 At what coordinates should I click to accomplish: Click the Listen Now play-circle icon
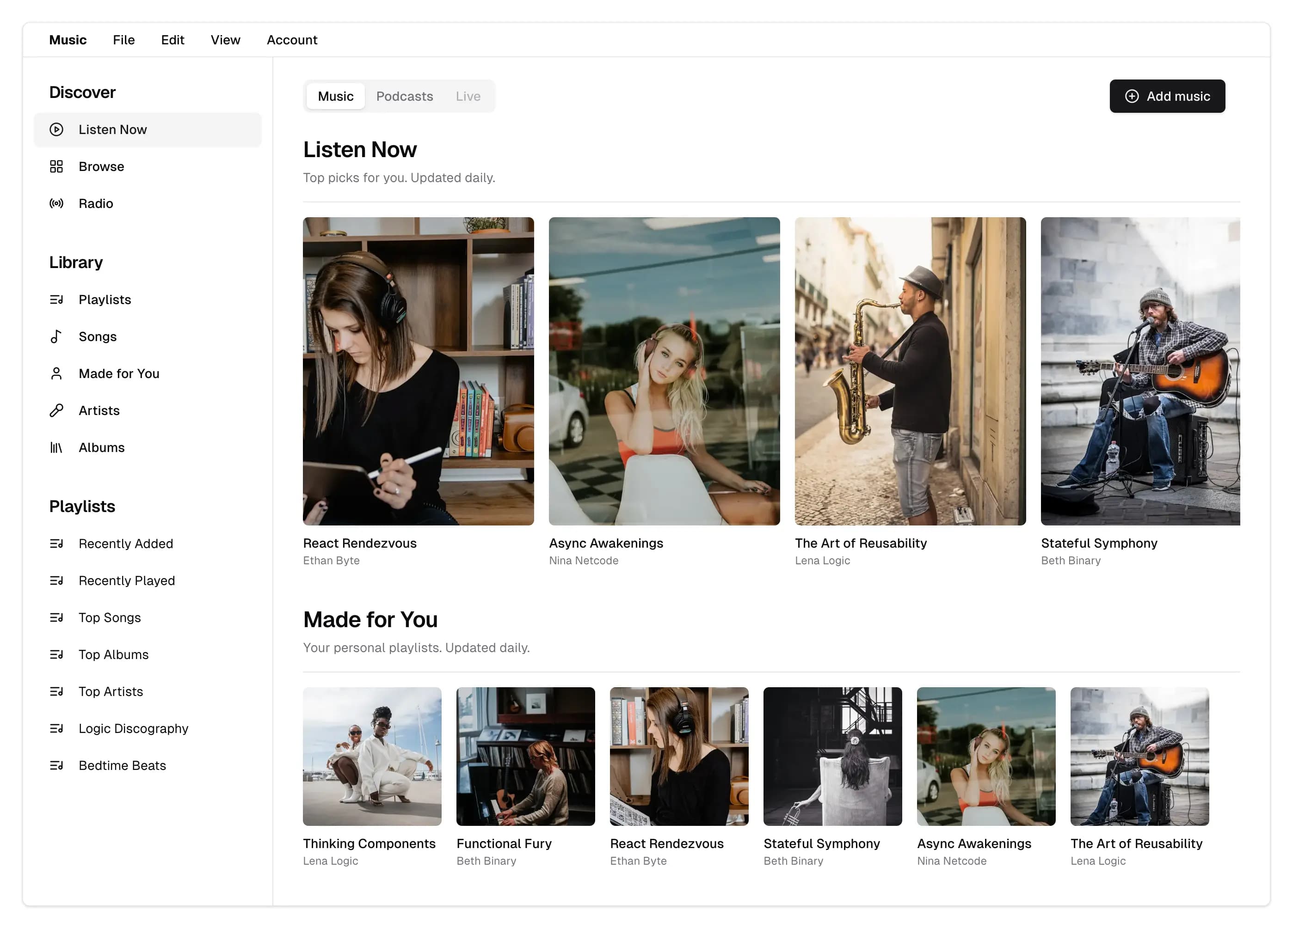point(56,130)
